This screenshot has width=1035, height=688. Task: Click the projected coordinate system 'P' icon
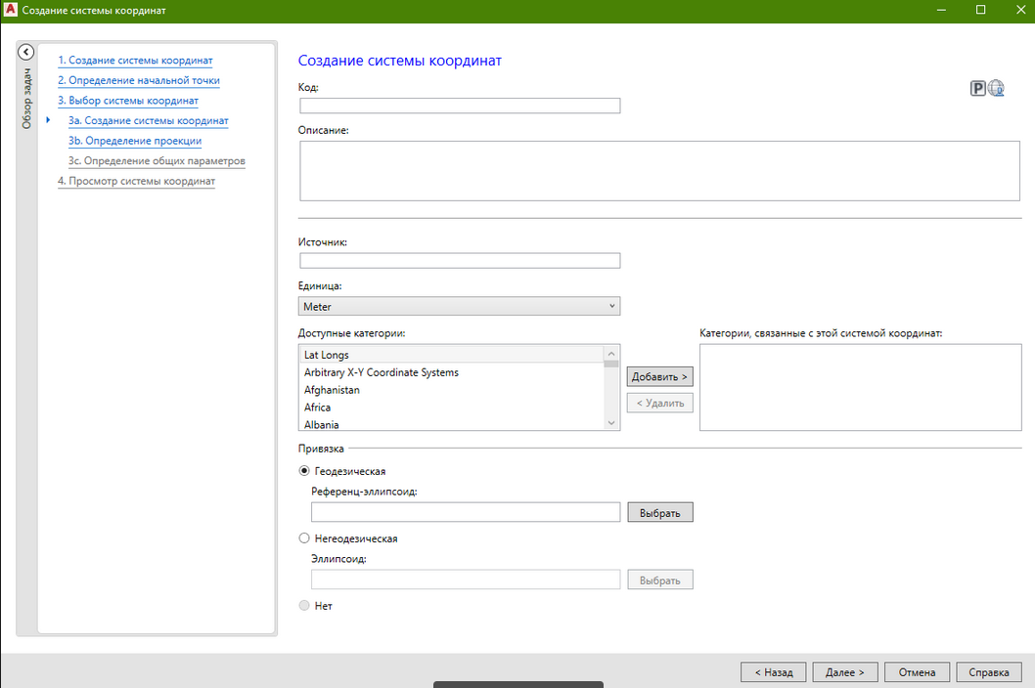(x=977, y=88)
